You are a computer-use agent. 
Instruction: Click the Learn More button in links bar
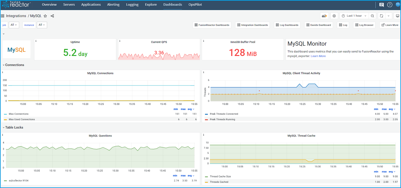point(390,25)
